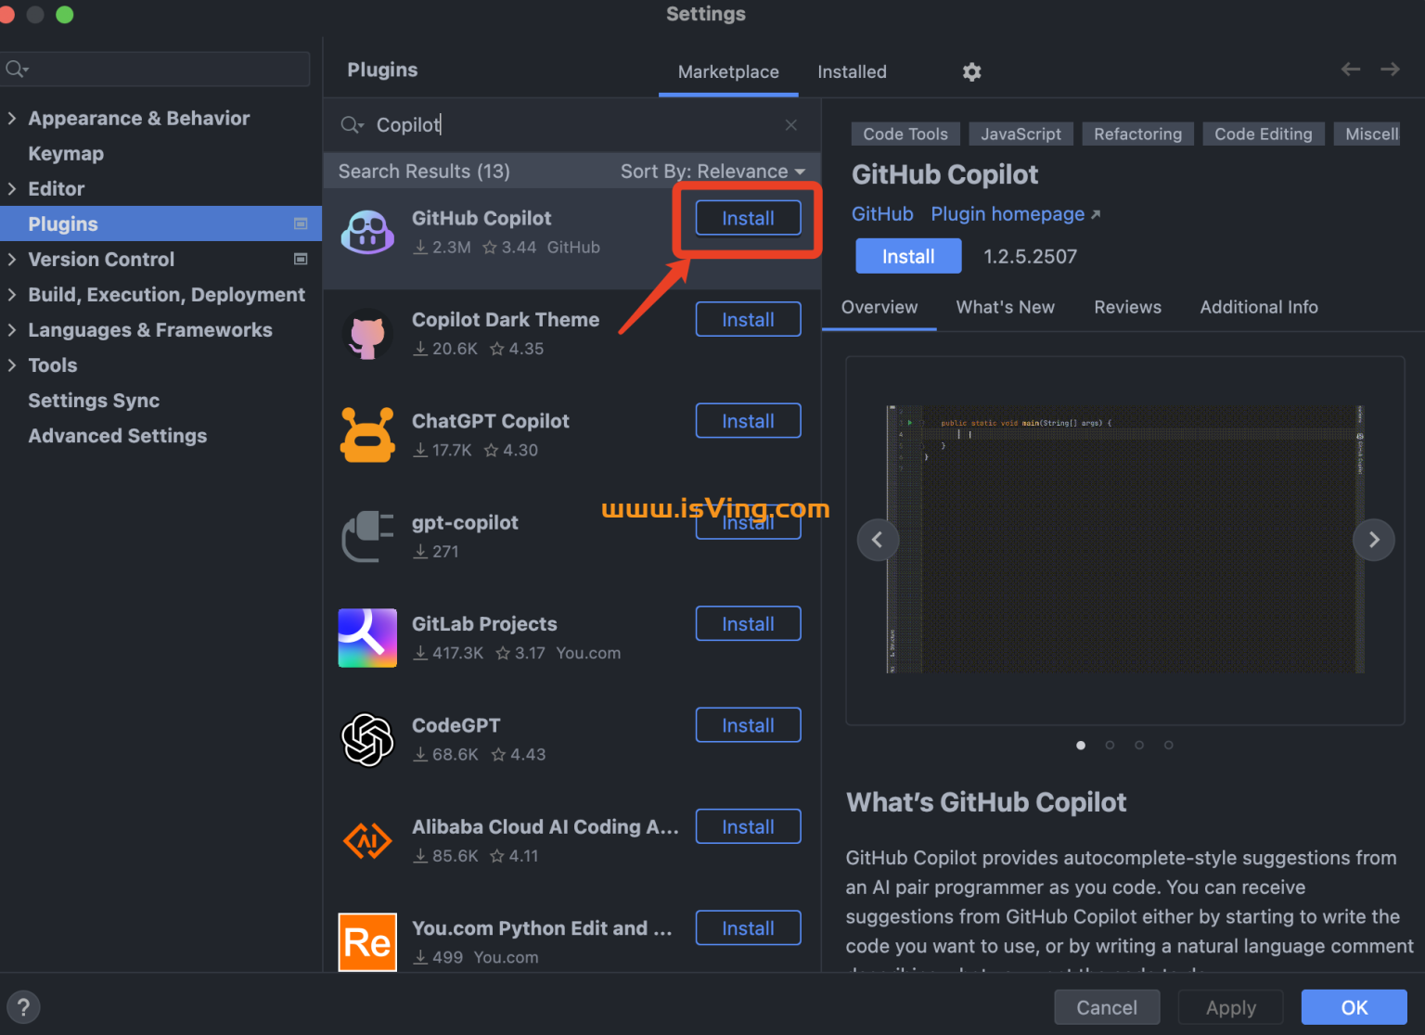The image size is (1425, 1035).
Task: Select the You.com Python Edit icon
Action: pyautogui.click(x=367, y=941)
